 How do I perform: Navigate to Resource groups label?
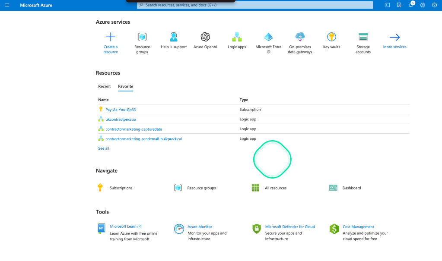201,188
